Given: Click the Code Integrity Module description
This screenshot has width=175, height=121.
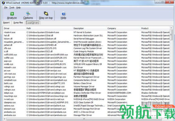Looking at the screenshot, I should click(84, 52).
